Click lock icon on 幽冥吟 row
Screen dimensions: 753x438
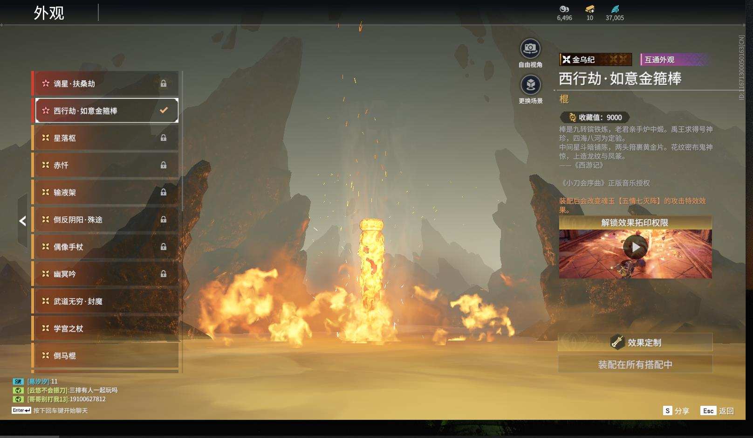[164, 274]
